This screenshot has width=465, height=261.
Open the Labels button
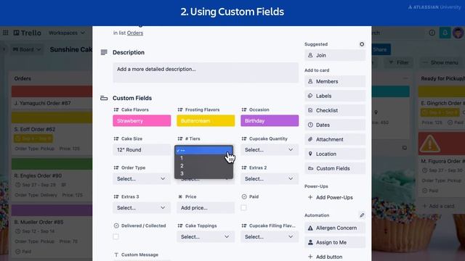pyautogui.click(x=335, y=96)
